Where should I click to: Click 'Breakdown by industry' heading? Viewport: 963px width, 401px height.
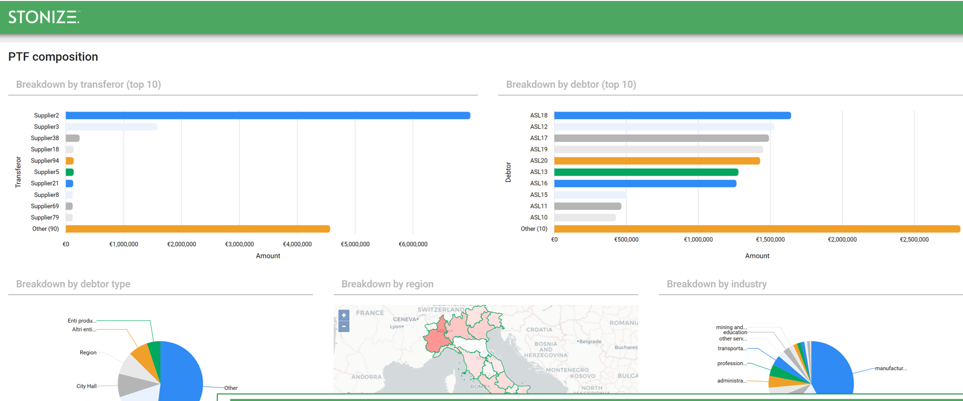[x=716, y=284]
